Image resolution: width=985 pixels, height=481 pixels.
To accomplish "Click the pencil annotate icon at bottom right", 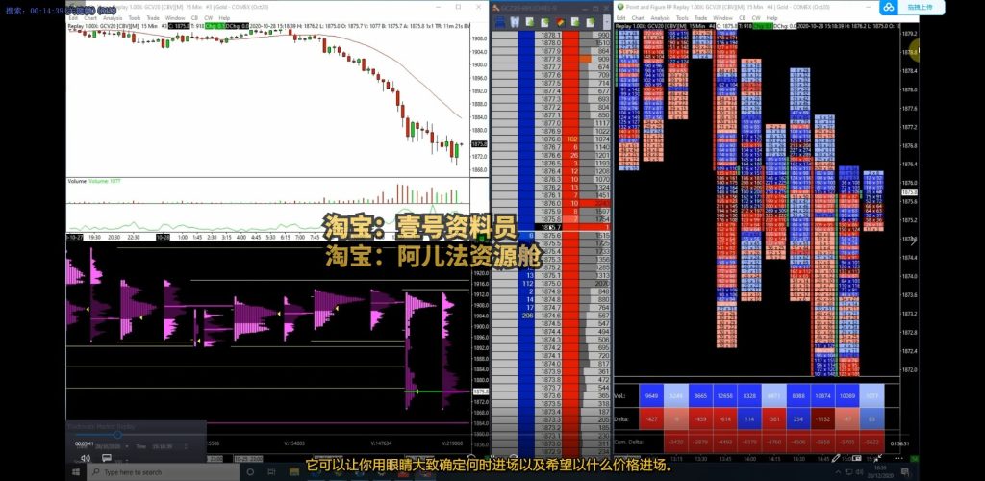I will point(836,459).
